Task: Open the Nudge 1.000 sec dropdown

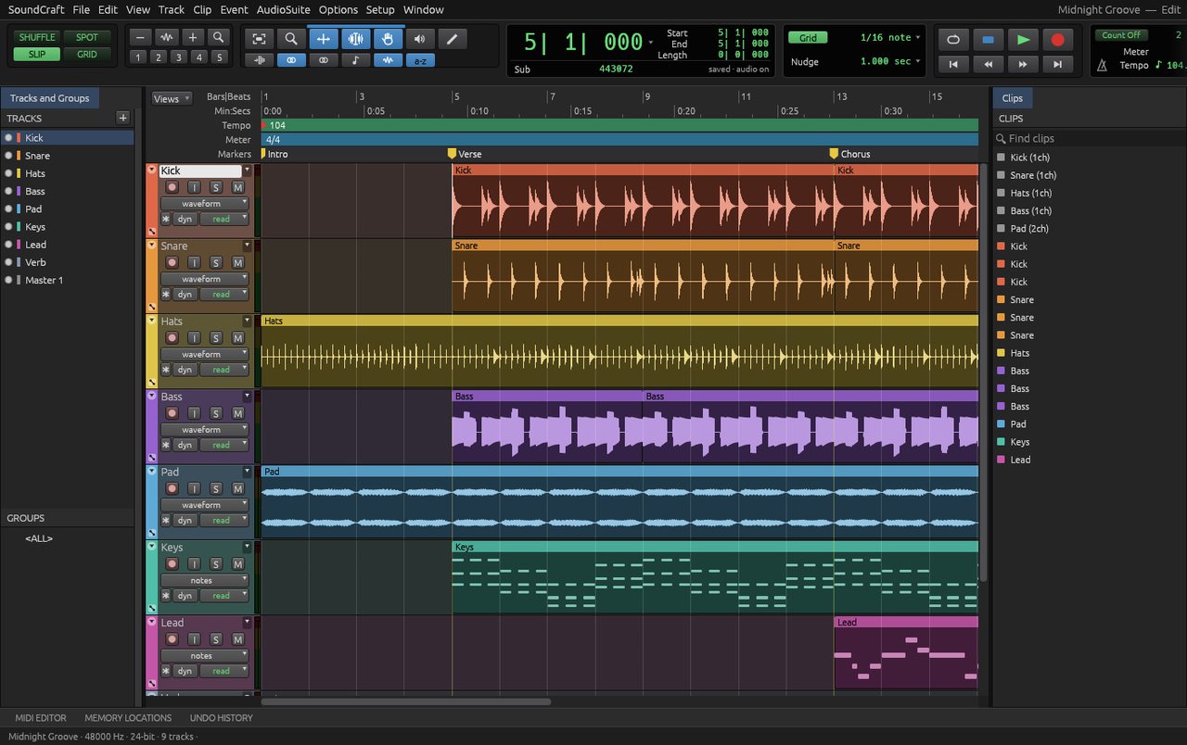Action: tap(890, 61)
